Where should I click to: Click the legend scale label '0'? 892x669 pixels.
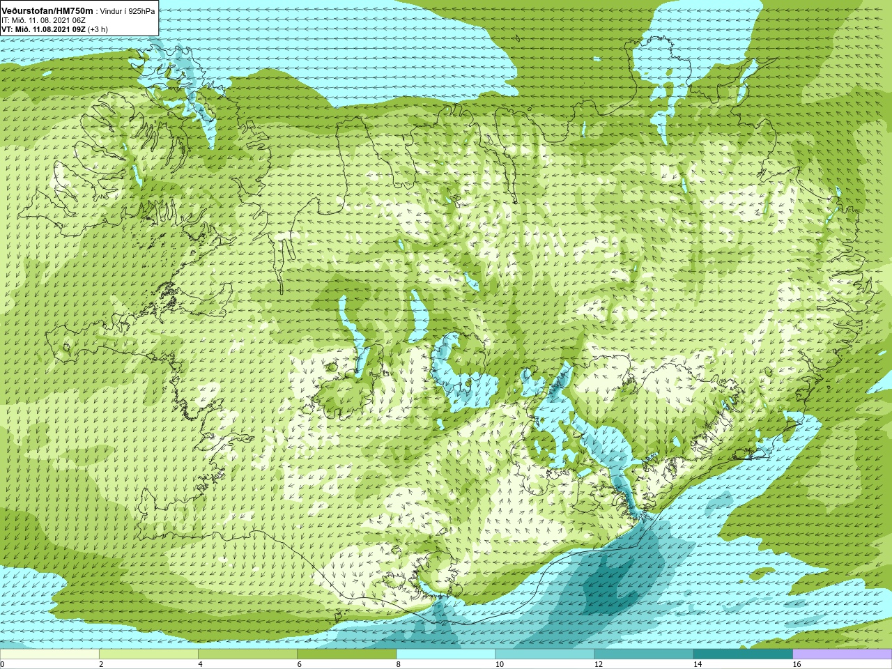click(3, 664)
